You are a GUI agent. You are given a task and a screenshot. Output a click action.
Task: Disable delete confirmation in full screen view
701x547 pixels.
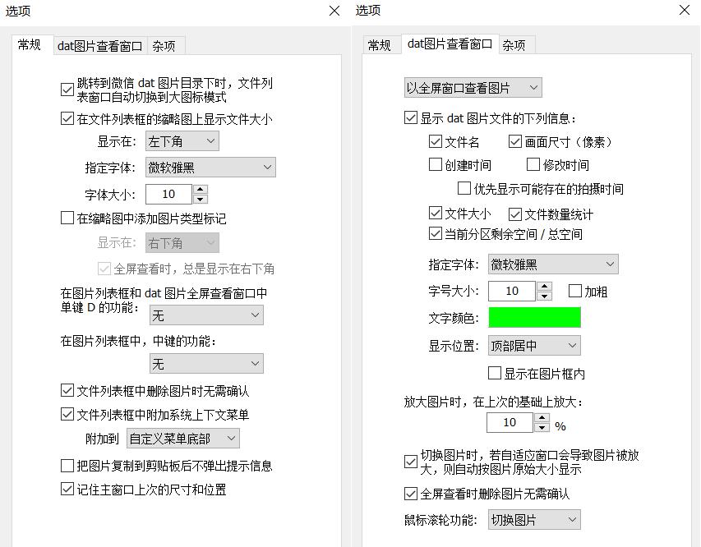point(409,494)
